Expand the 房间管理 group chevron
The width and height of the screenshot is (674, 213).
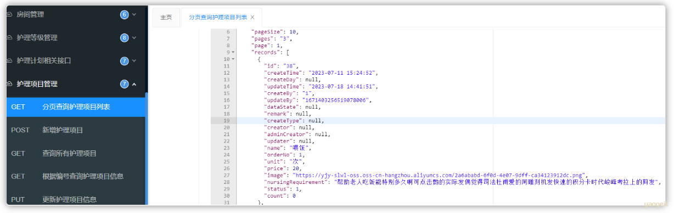pos(134,14)
